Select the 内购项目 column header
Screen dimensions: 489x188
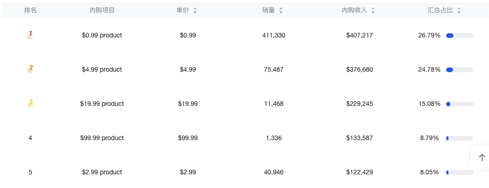tap(102, 10)
